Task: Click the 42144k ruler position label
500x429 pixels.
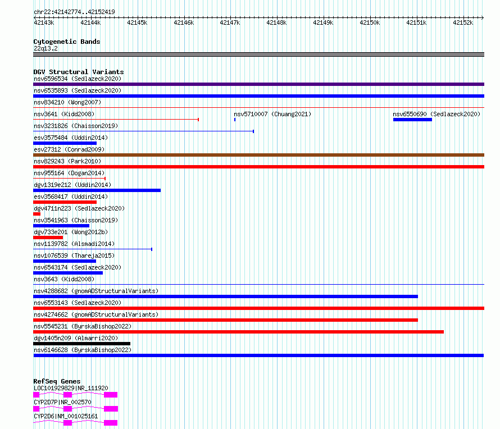Action: click(x=90, y=22)
